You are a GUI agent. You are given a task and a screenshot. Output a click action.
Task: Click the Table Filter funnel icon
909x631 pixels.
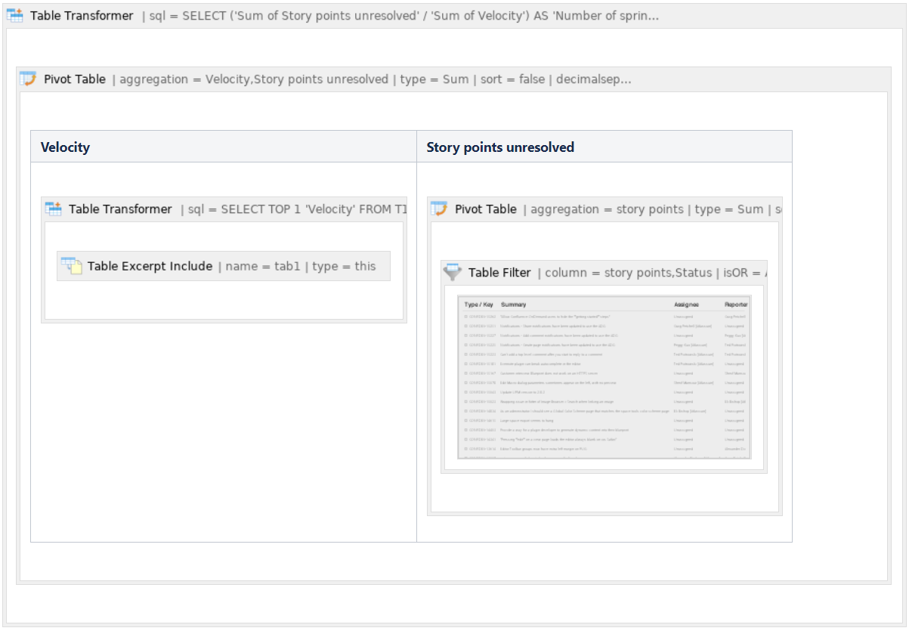click(453, 272)
